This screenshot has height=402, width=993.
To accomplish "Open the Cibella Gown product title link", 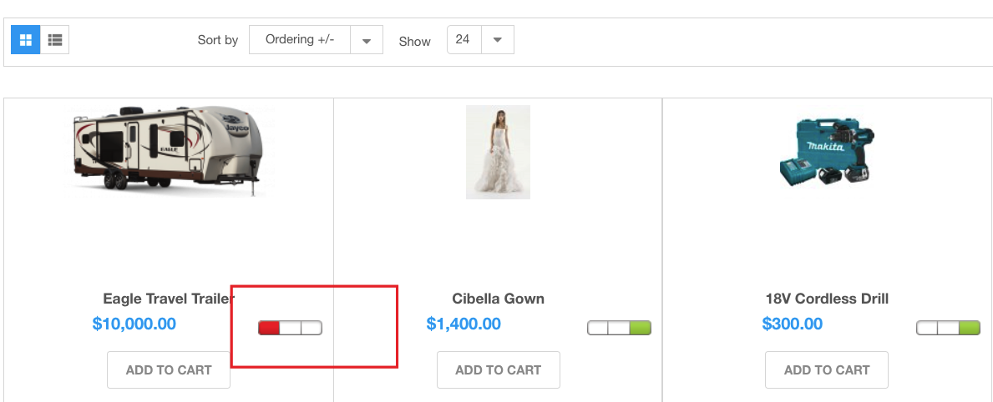I will tap(498, 299).
